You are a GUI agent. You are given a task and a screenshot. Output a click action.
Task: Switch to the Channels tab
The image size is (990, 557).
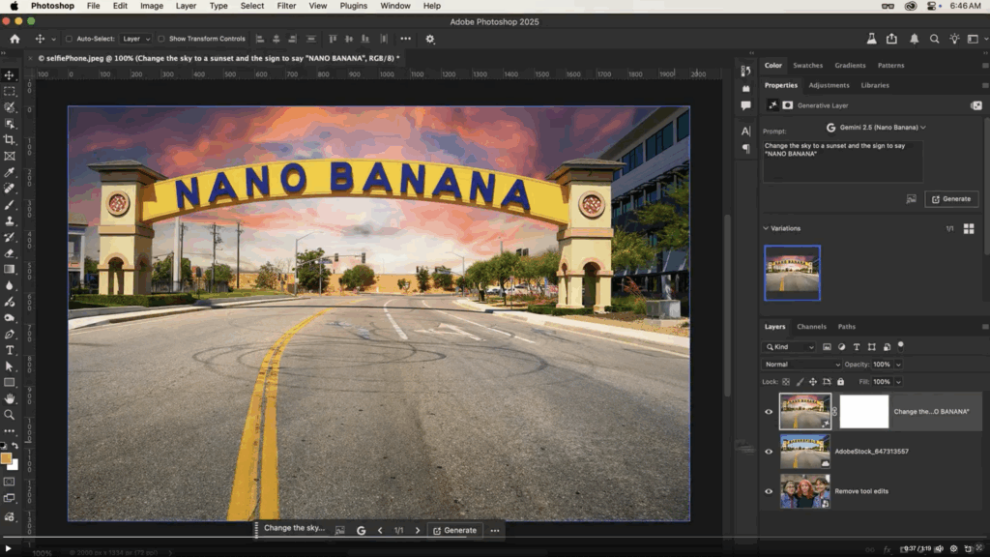click(811, 327)
